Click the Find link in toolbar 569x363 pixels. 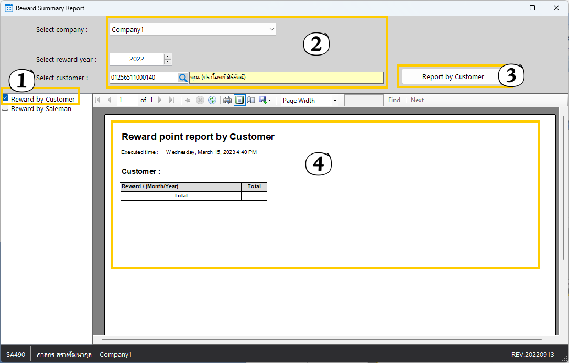tap(394, 100)
